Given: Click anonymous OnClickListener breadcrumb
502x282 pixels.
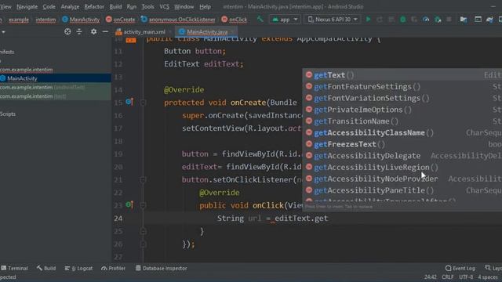Looking at the screenshot, I should coord(178,20).
